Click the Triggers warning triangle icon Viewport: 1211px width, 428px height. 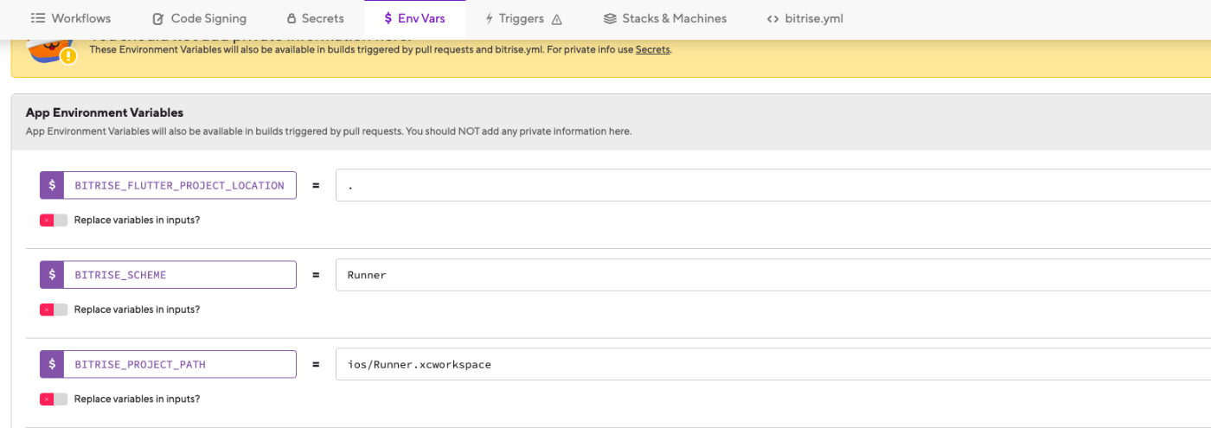click(x=556, y=19)
